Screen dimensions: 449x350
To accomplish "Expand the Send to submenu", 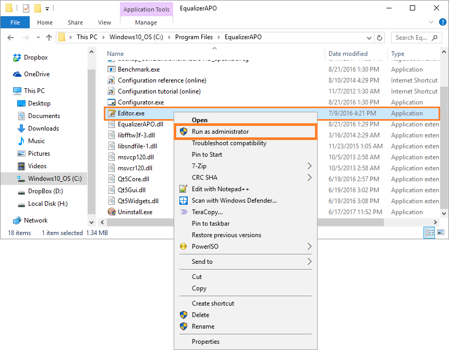I will click(x=309, y=262).
